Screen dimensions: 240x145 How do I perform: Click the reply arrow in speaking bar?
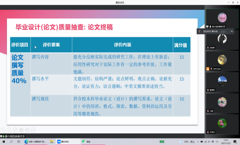[232, 31]
